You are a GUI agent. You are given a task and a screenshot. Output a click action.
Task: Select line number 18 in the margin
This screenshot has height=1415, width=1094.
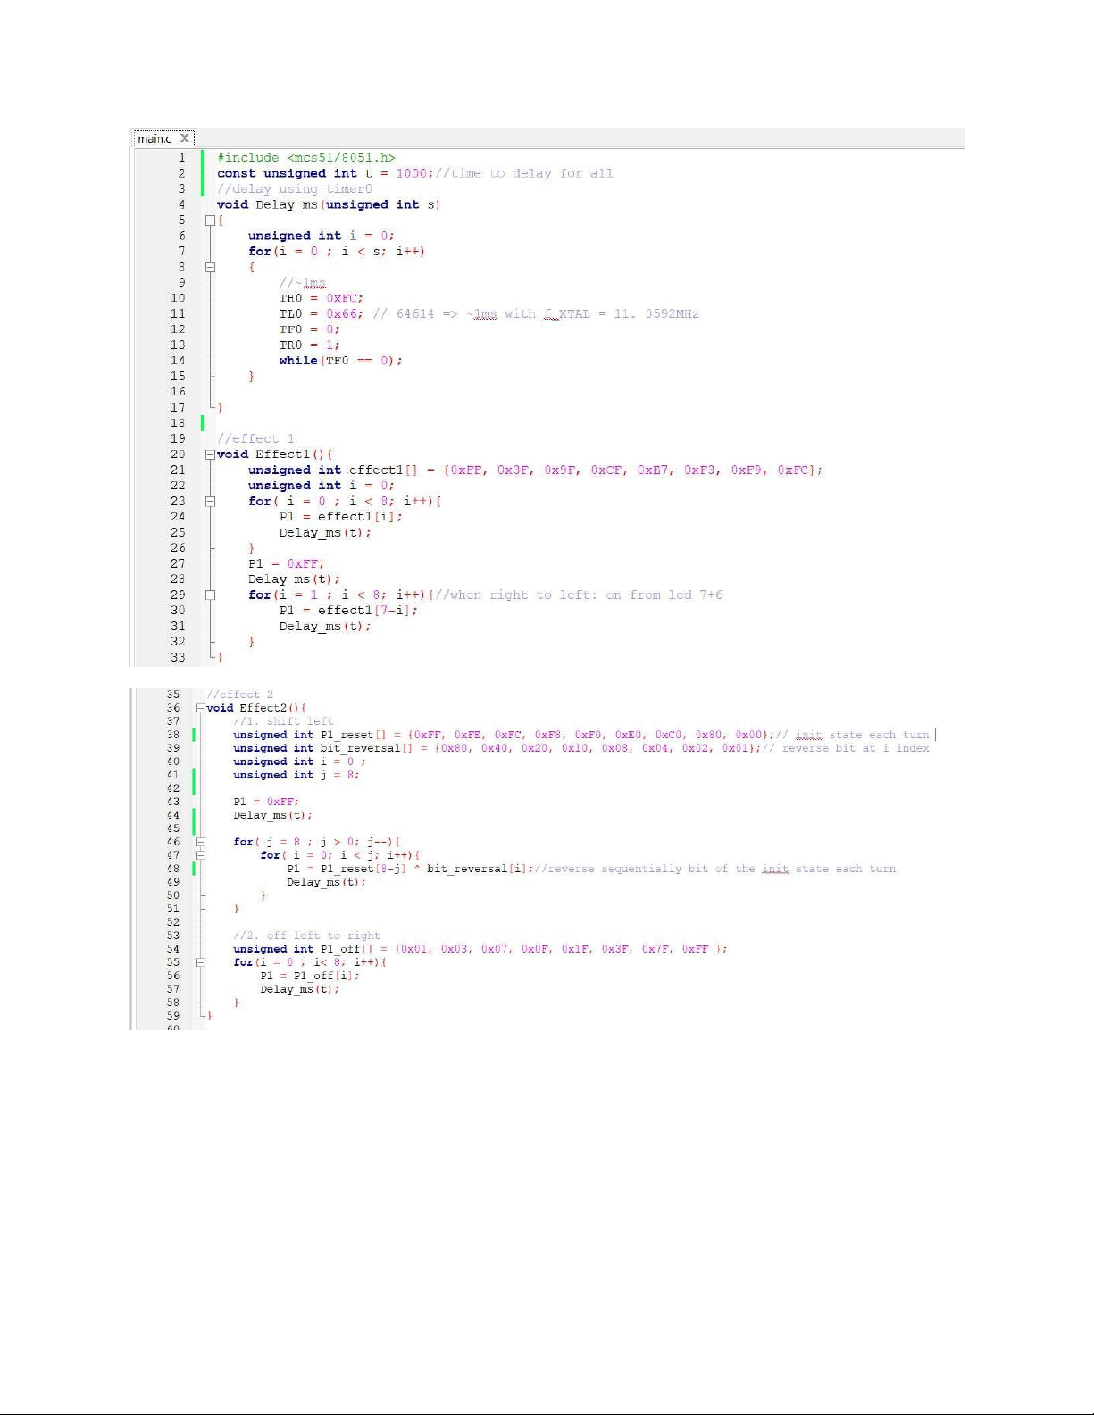pyautogui.click(x=178, y=423)
